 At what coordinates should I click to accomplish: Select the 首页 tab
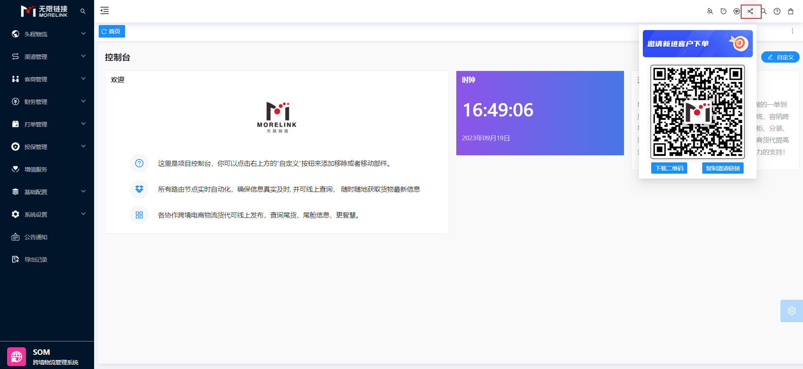coord(112,31)
